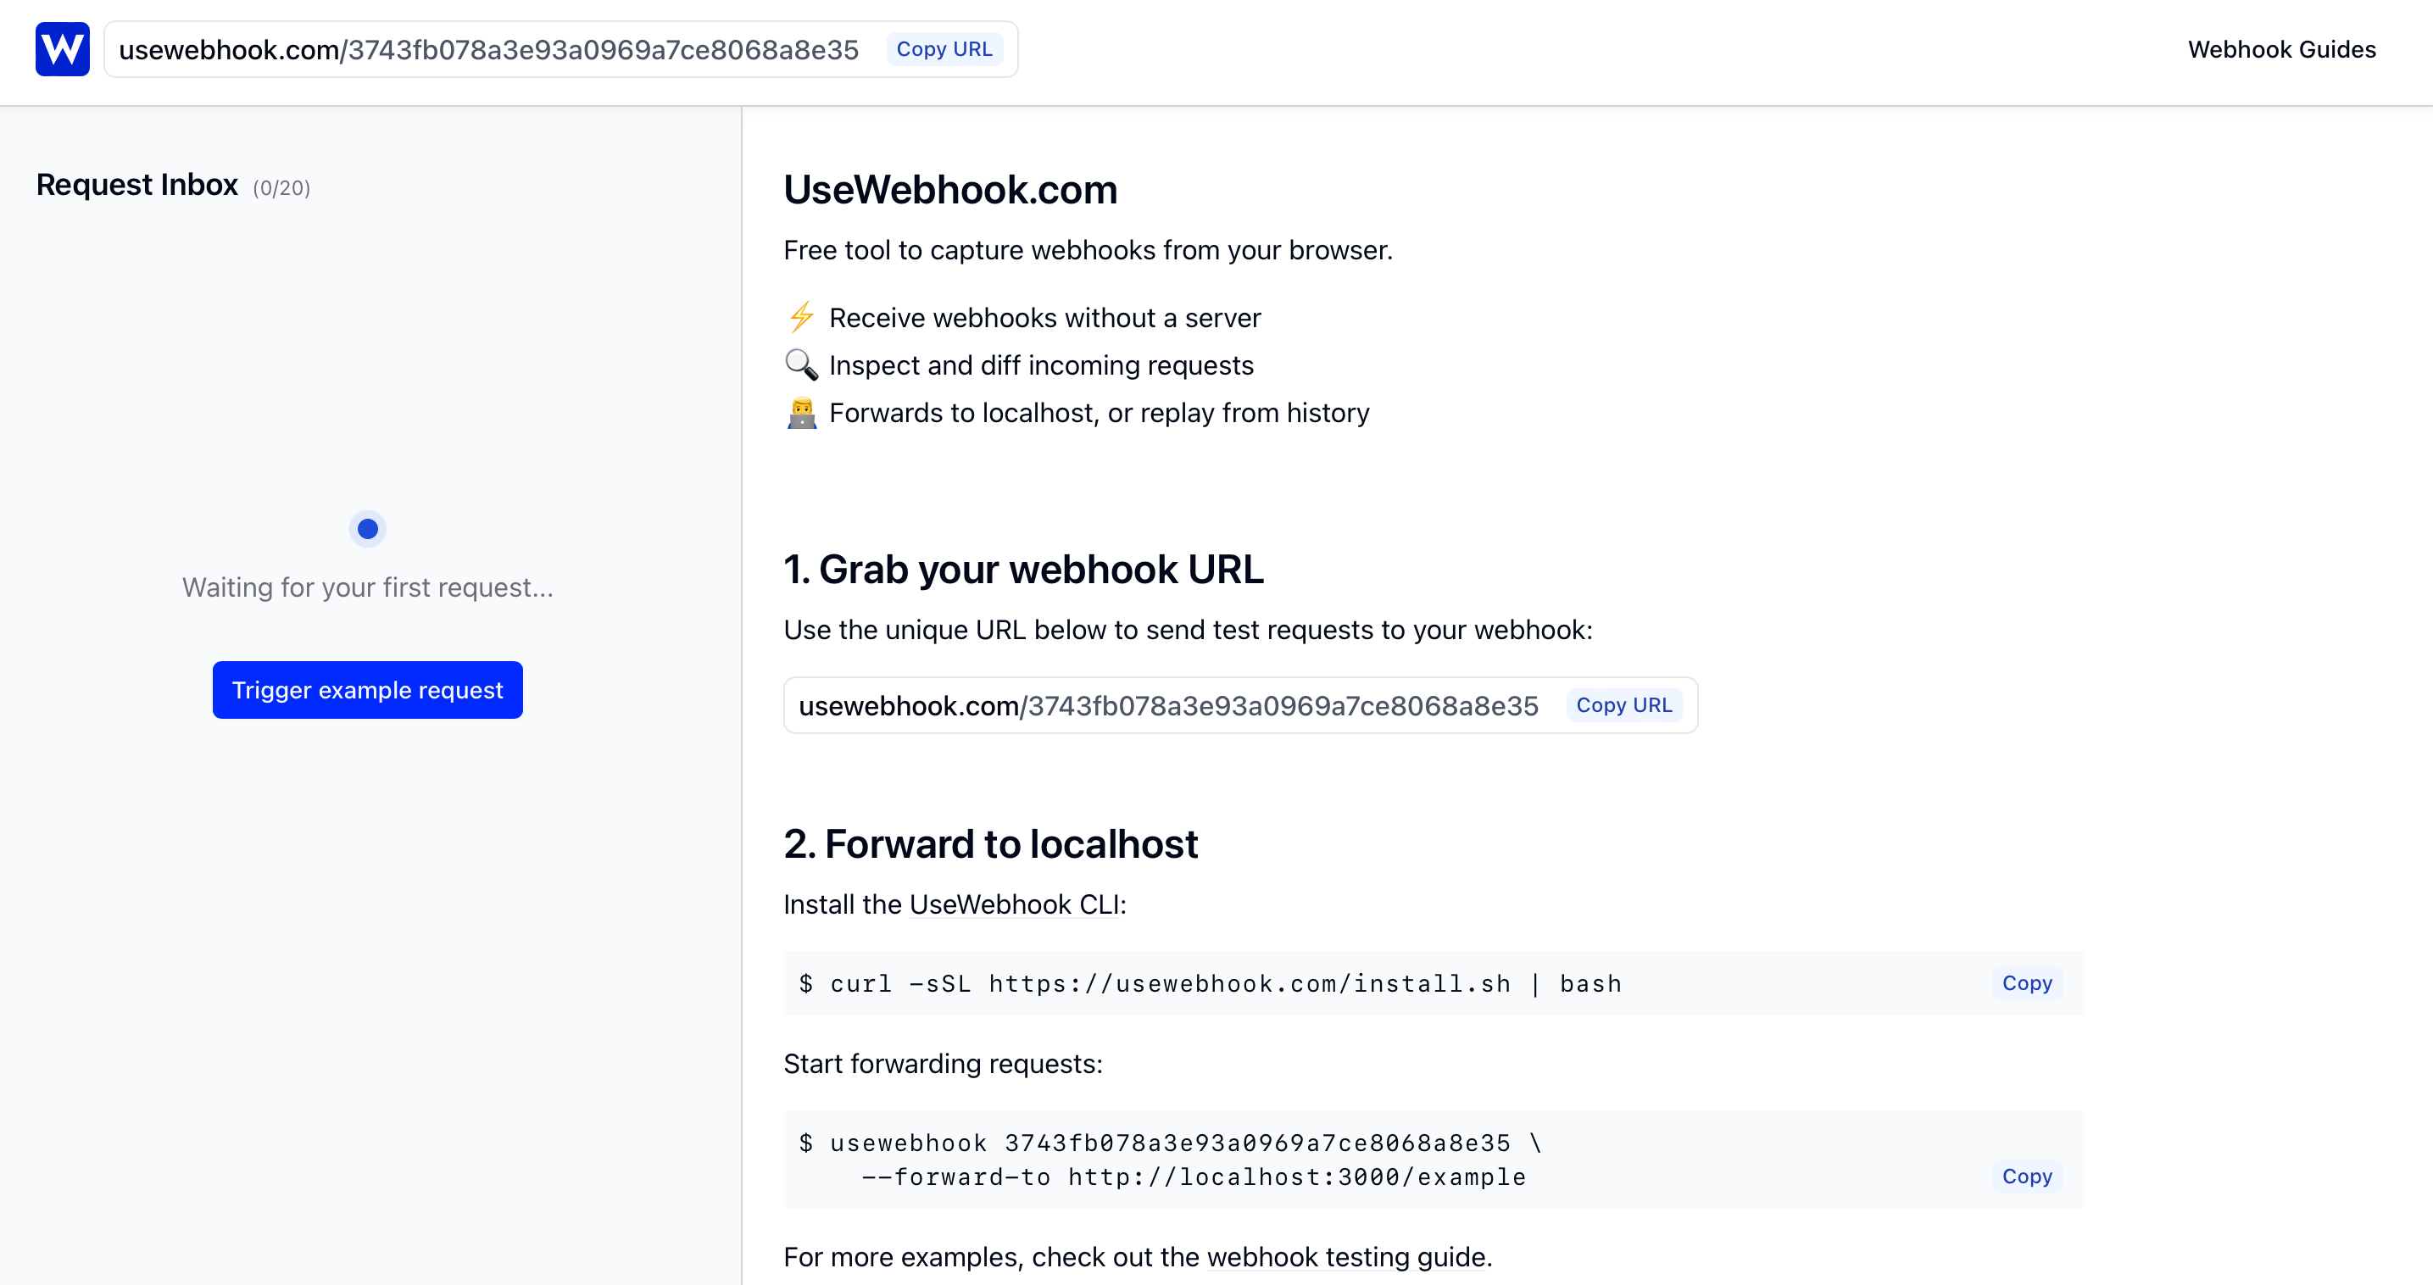Click 'Receive webhooks without a server' text
Viewport: 2433px width, 1285px height.
click(x=1044, y=318)
